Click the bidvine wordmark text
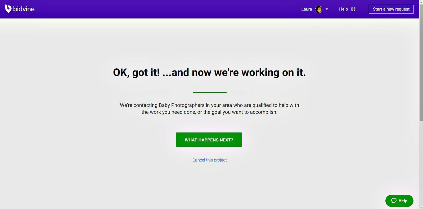The height and width of the screenshot is (209, 423). click(24, 9)
